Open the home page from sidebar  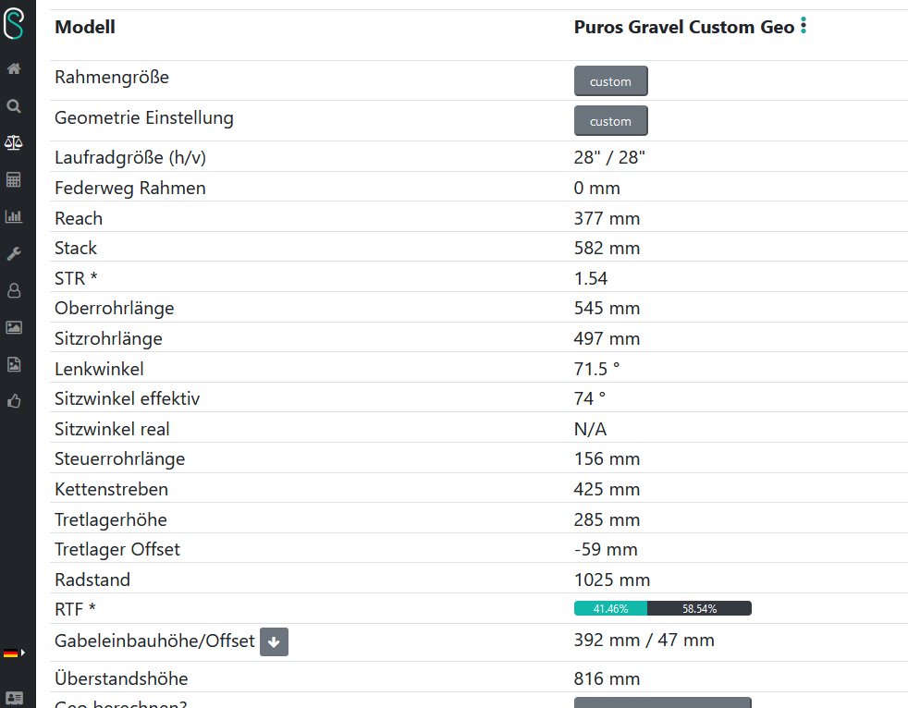point(14,69)
